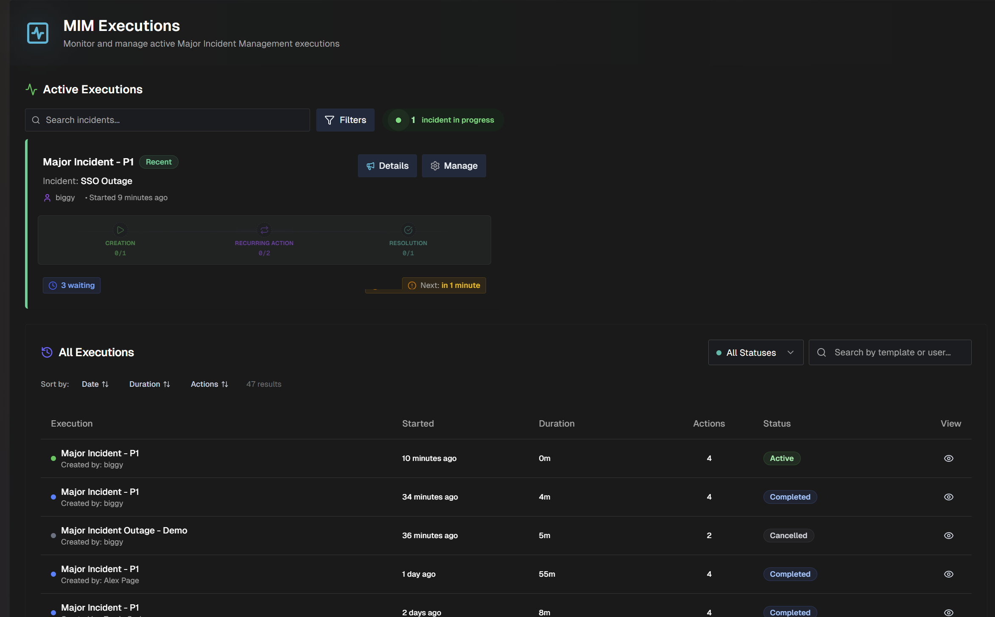The image size is (995, 617).
Task: Select the Recent badge on Major Incident P1
Action: 159,162
